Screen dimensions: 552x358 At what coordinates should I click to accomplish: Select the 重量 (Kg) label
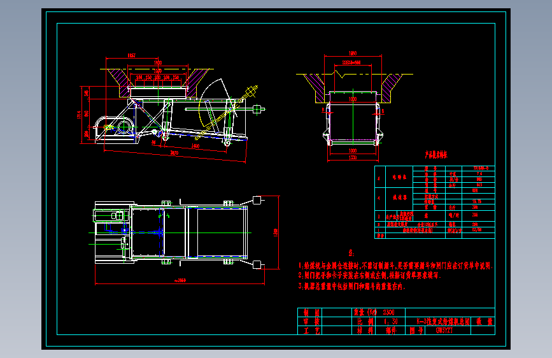(x=365, y=312)
